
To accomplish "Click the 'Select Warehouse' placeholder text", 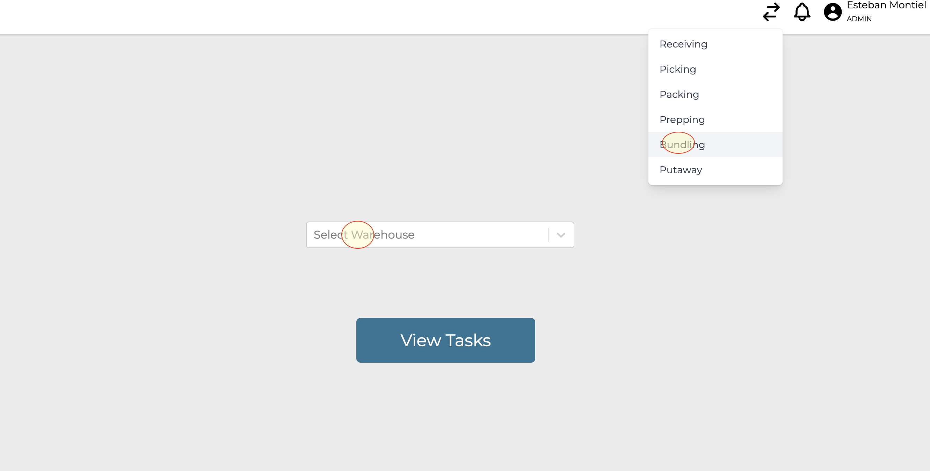I will coord(364,235).
